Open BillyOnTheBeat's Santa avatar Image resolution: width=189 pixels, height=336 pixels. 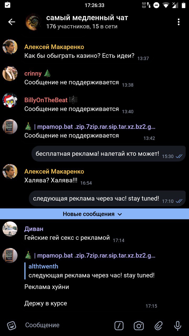(10, 100)
